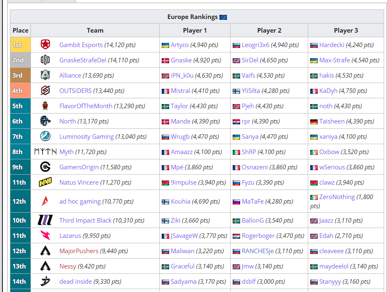Click the dead inside team logo
The height and width of the screenshot is (292, 387).
coord(45,281)
